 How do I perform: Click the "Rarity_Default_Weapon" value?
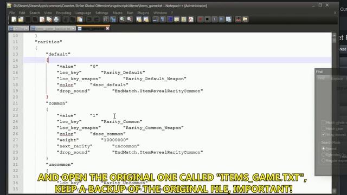click(155, 79)
